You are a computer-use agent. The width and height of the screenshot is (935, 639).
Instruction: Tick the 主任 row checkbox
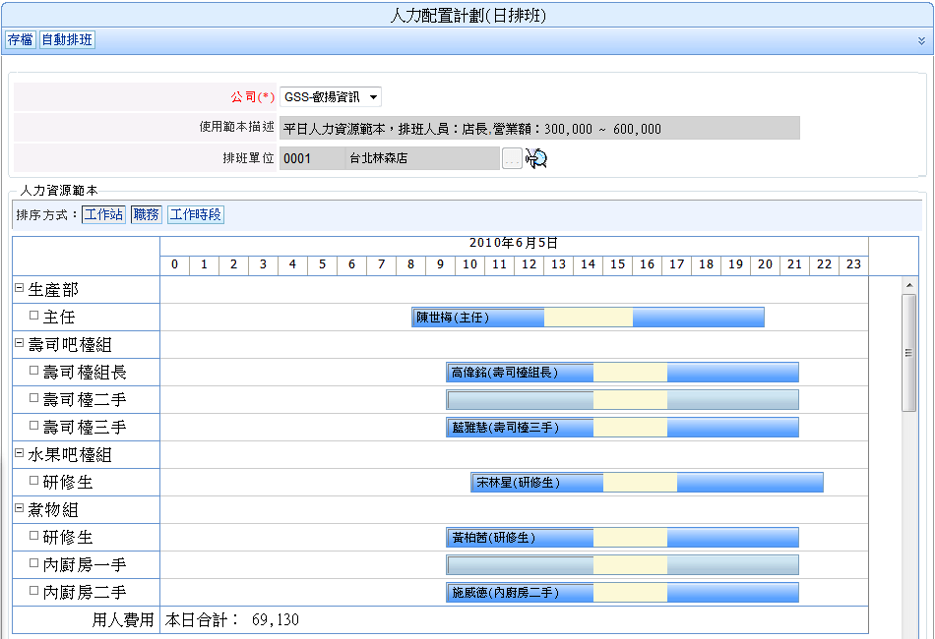coord(34,317)
